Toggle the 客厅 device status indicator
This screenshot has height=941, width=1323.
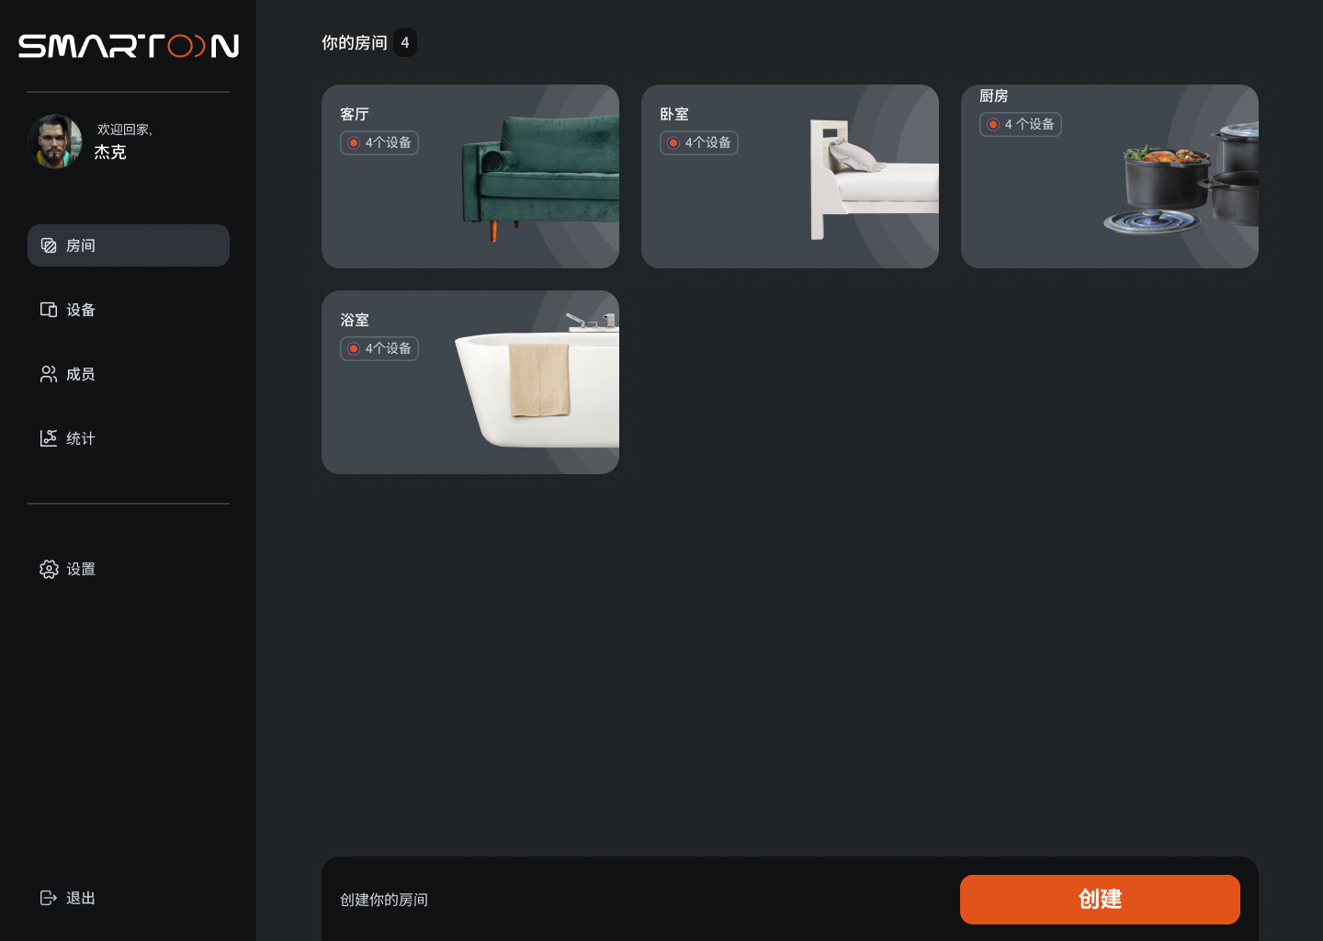click(354, 142)
